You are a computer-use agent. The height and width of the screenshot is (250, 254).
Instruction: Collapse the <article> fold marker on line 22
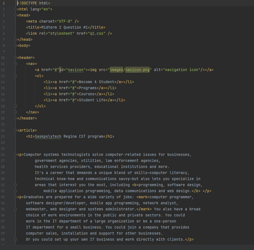click(x=15, y=131)
